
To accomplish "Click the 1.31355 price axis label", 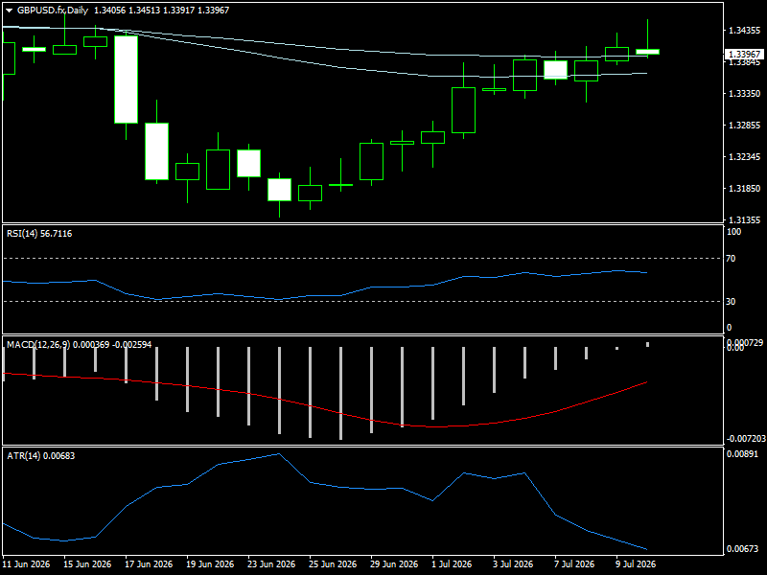I will click(745, 220).
